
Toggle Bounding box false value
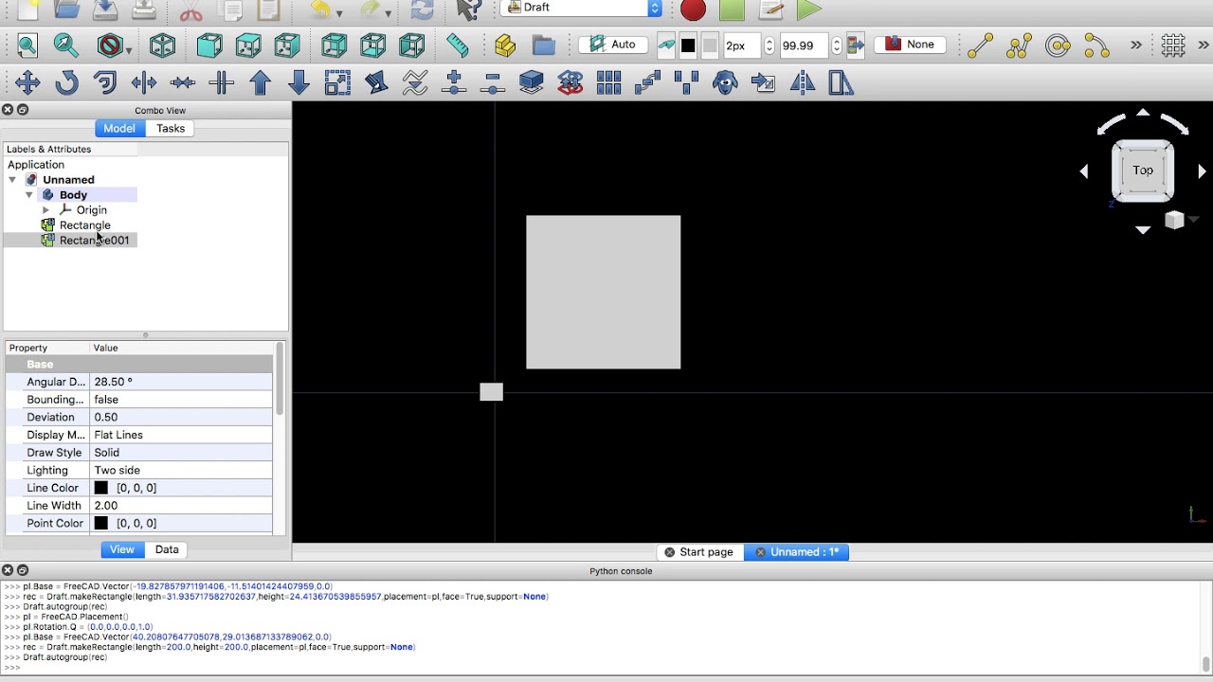180,400
